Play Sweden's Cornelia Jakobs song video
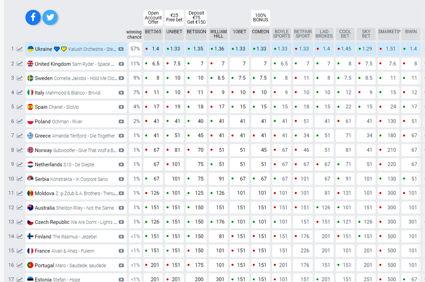The width and height of the screenshot is (425, 282). tap(121, 78)
